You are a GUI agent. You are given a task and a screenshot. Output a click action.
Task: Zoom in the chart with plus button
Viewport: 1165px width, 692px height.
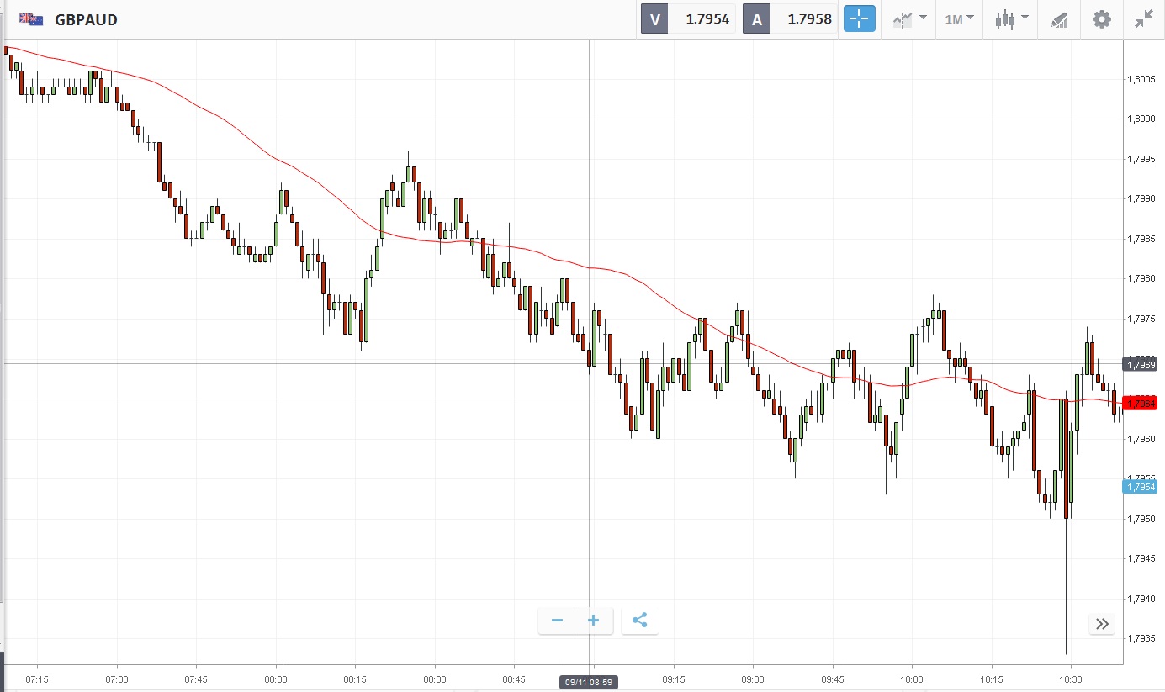tap(594, 621)
